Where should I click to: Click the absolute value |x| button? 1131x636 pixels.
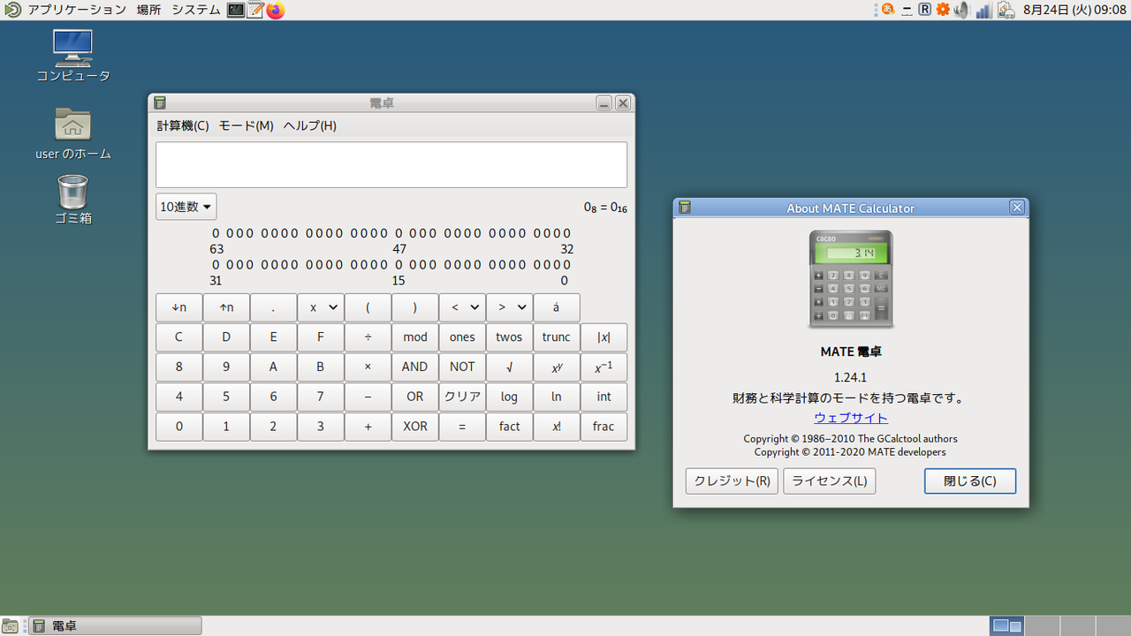tap(603, 337)
